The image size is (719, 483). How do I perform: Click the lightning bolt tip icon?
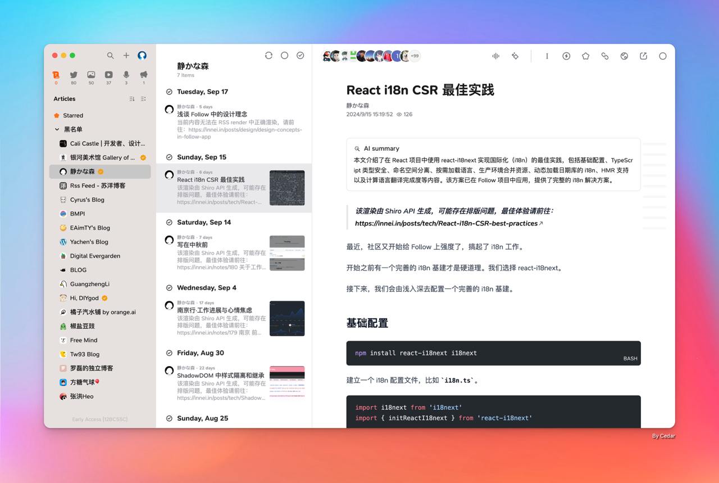click(566, 56)
